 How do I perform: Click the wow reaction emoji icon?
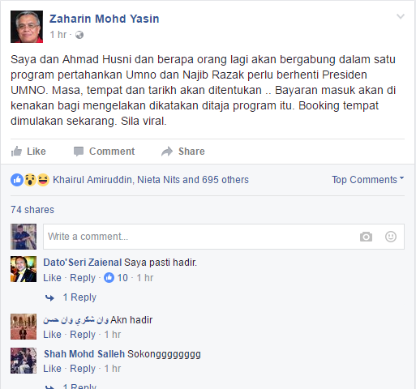(30, 180)
